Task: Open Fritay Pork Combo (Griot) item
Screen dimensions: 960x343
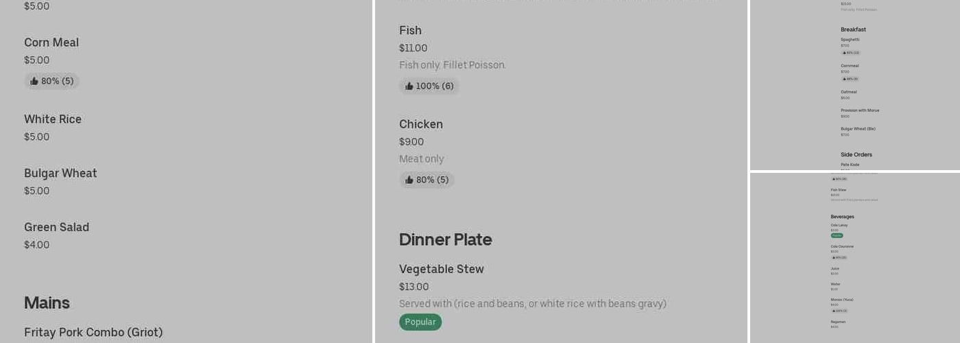Action: (93, 333)
